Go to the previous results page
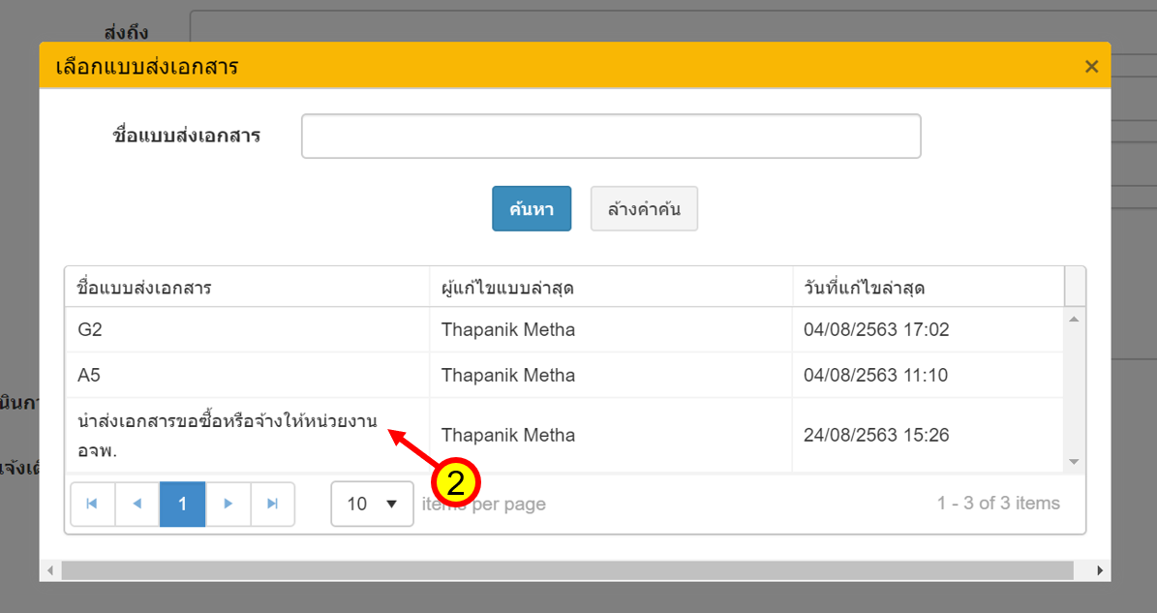The image size is (1157, 613). tap(137, 504)
